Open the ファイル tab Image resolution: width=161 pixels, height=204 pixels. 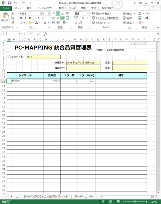pyautogui.click(x=6, y=8)
